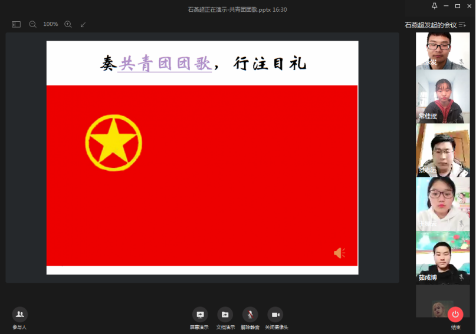Click the title text showing 共青团团歌.pptx

(x=237, y=9)
